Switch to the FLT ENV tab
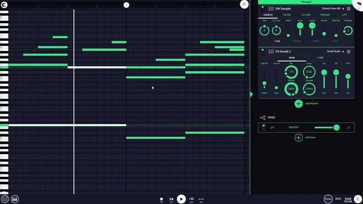Viewport: 363px width, 204px height. click(x=306, y=15)
